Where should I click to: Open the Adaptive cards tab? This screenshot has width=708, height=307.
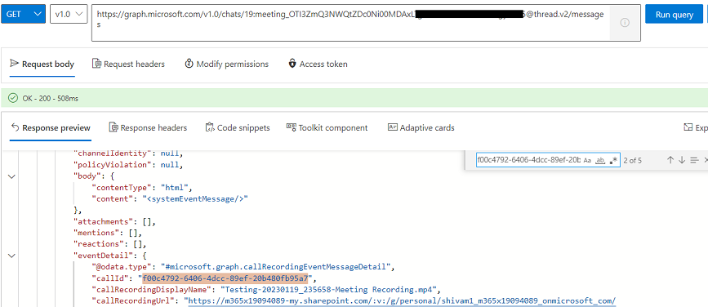point(421,127)
